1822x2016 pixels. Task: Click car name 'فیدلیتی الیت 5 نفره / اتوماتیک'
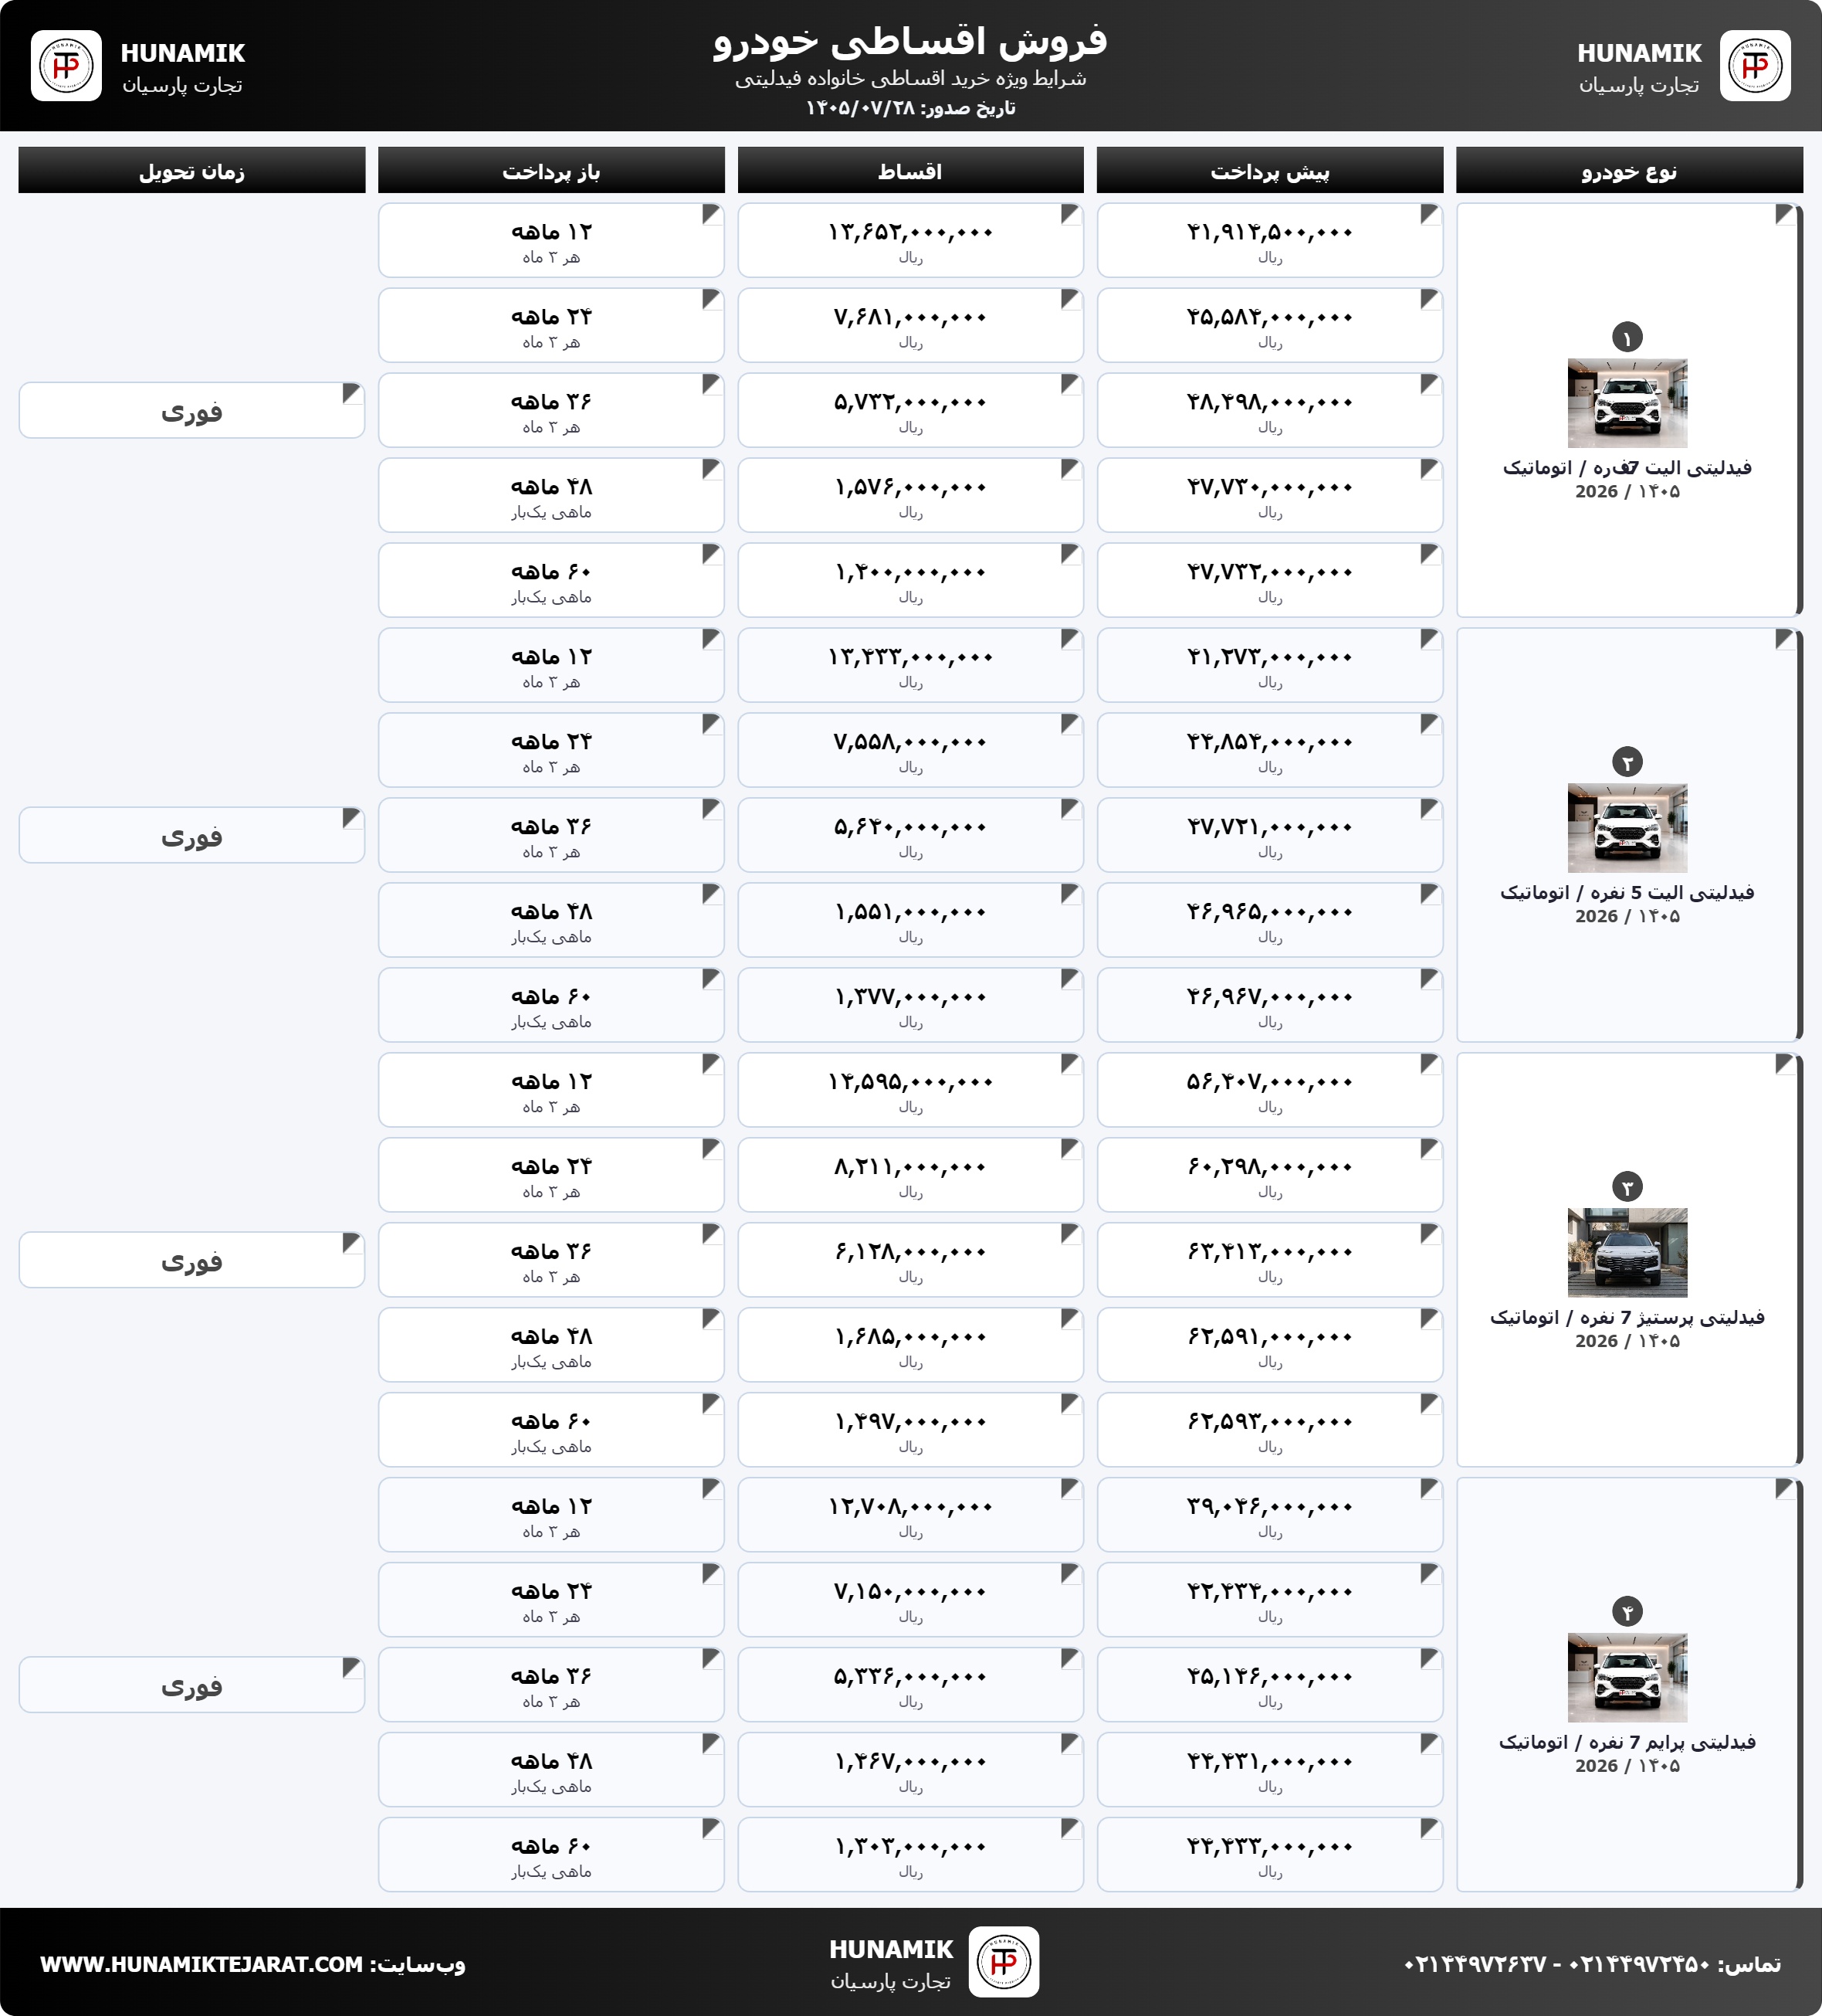1627,892
